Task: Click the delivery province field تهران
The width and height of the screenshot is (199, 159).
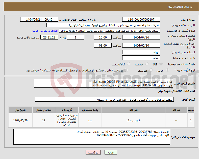Action: coord(141,52)
